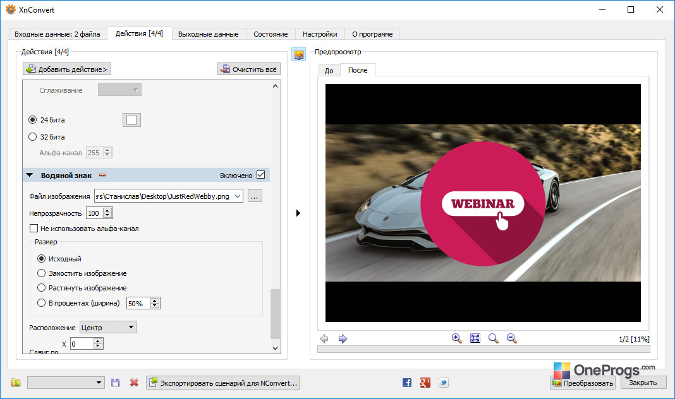Image resolution: width=675 pixels, height=399 pixels.
Task: Browse for watermark image file (… button)
Action: (255, 196)
